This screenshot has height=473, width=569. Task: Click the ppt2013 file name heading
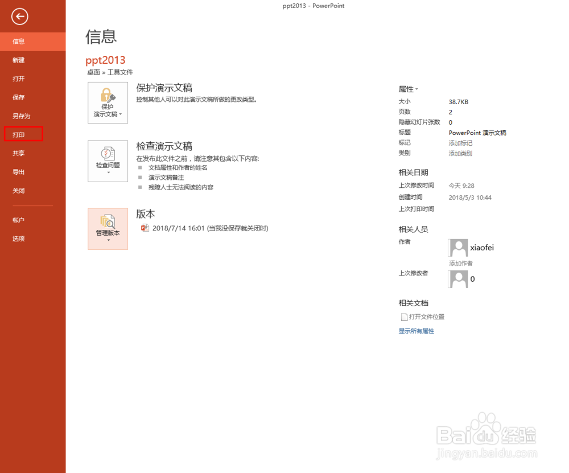click(x=105, y=60)
